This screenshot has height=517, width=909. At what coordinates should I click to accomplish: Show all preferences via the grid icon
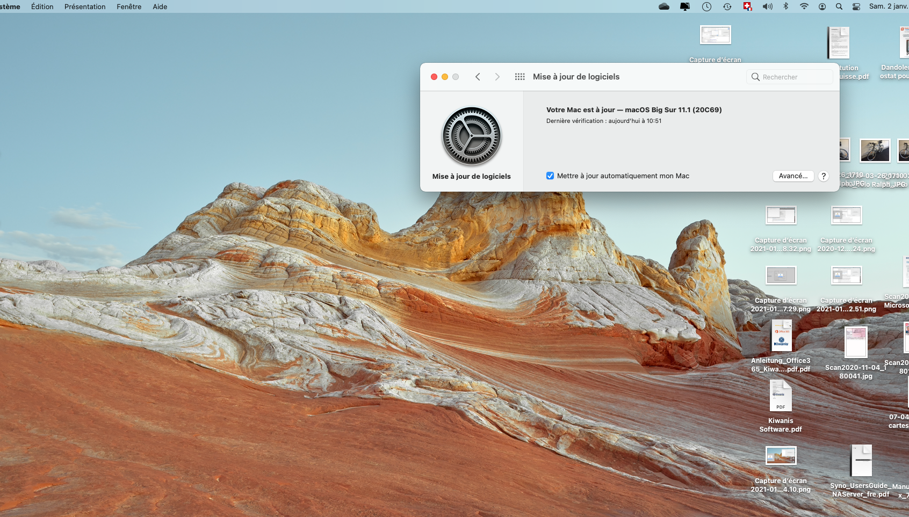[x=520, y=77]
